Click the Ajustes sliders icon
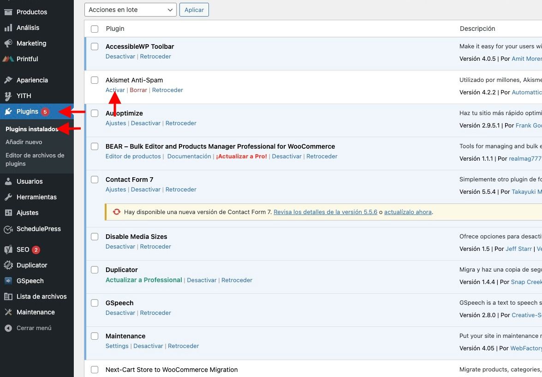The height and width of the screenshot is (377, 542). tap(8, 213)
